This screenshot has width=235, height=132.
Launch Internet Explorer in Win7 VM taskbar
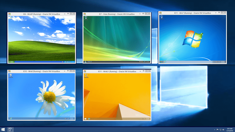[x=165, y=62]
